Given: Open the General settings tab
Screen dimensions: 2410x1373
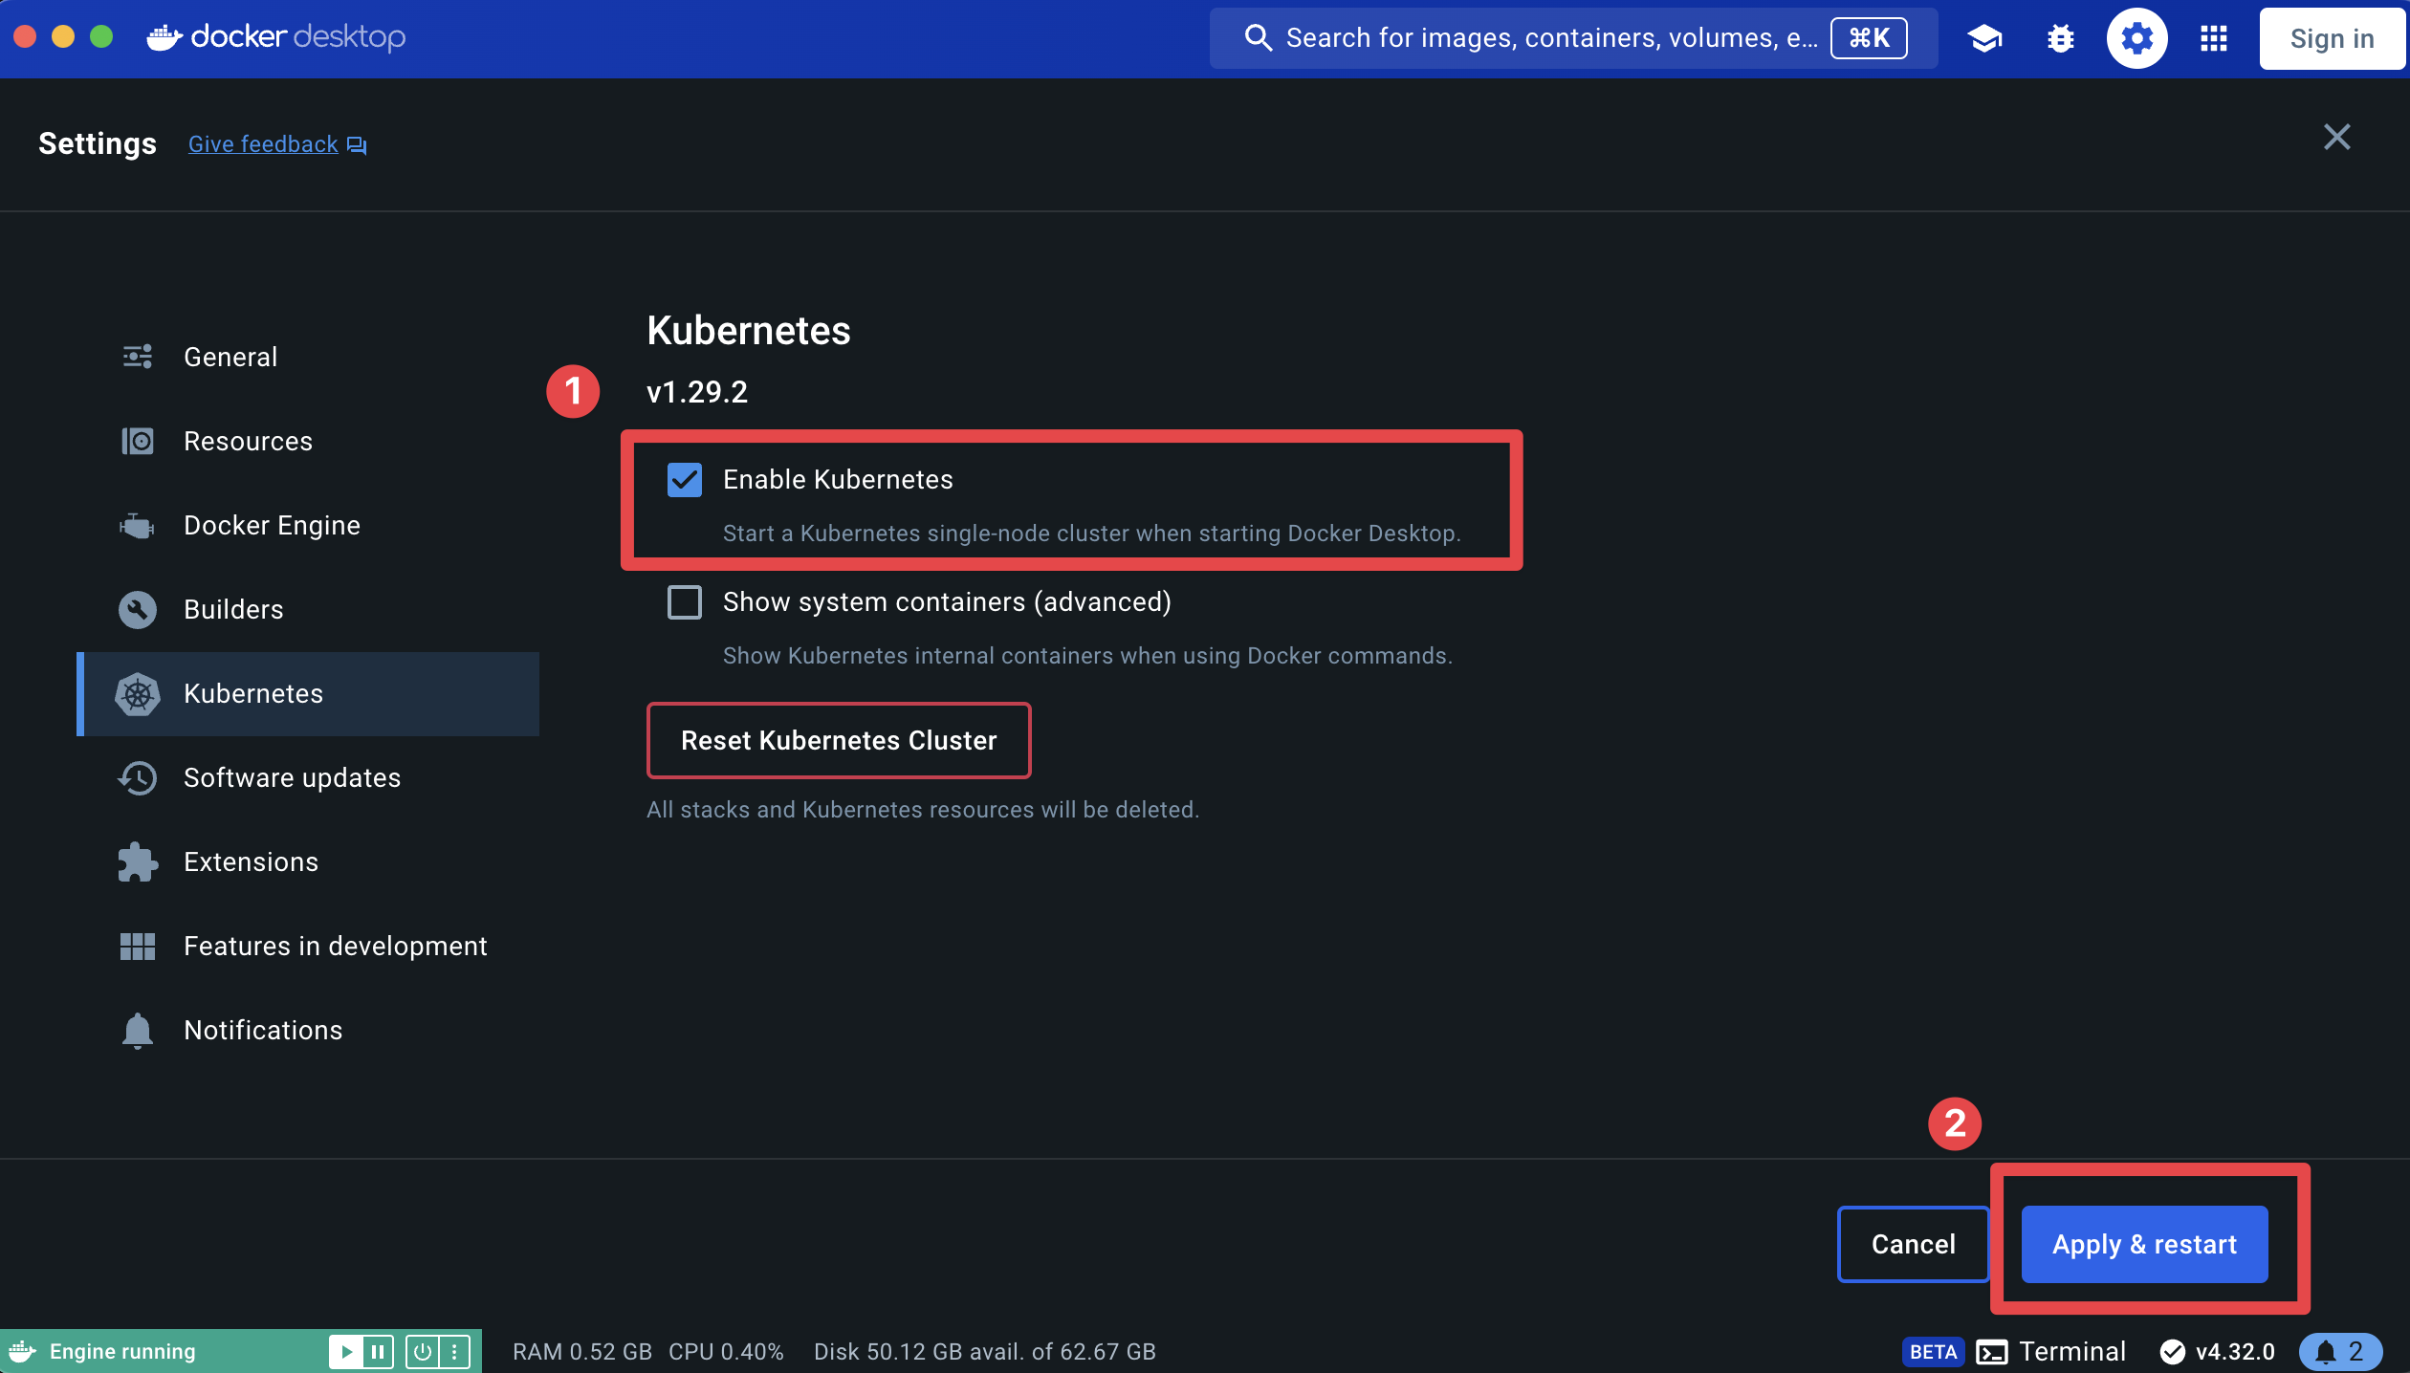Looking at the screenshot, I should tap(308, 357).
